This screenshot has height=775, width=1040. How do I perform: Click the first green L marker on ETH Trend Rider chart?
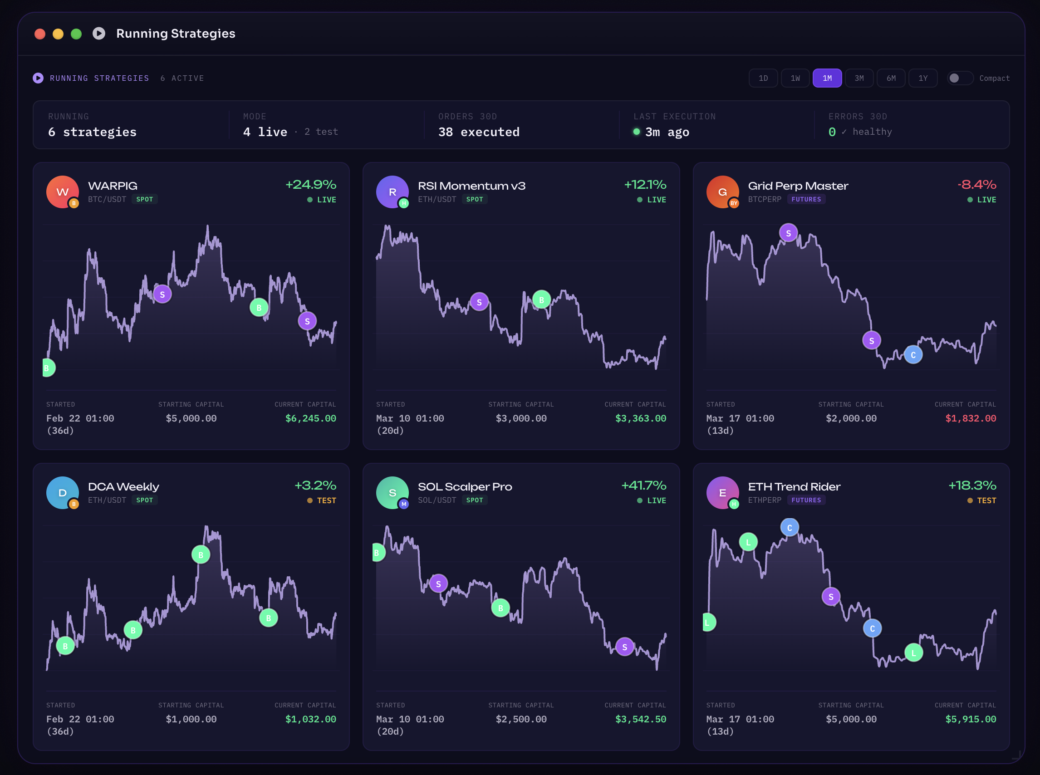point(708,623)
